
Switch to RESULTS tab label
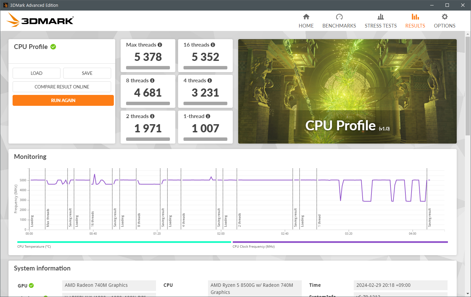click(415, 26)
